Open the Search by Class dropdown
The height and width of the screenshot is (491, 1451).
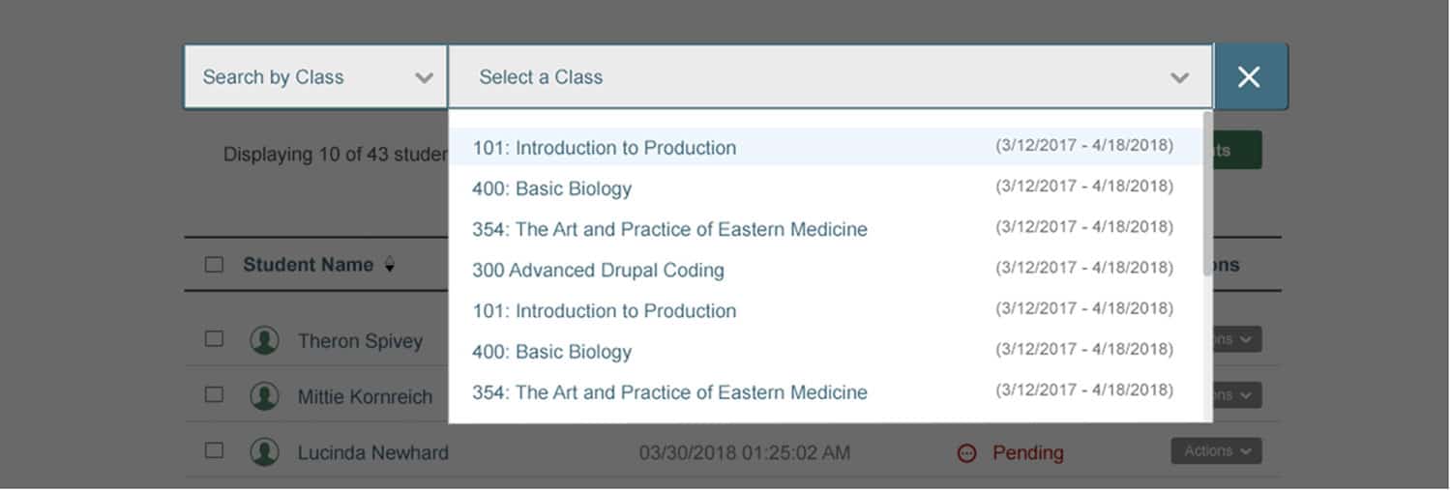click(316, 77)
